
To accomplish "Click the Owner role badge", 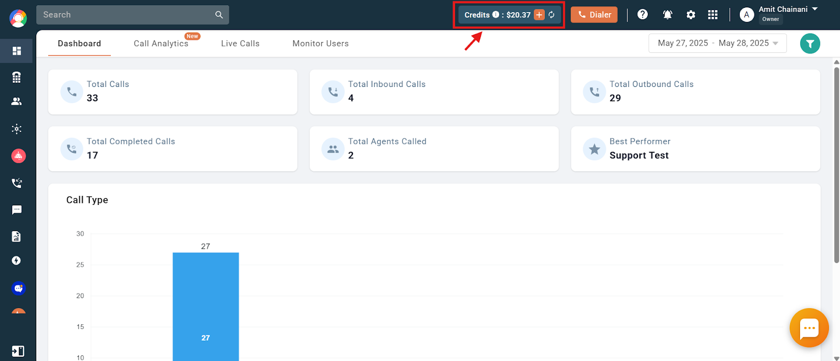I will pyautogui.click(x=771, y=19).
